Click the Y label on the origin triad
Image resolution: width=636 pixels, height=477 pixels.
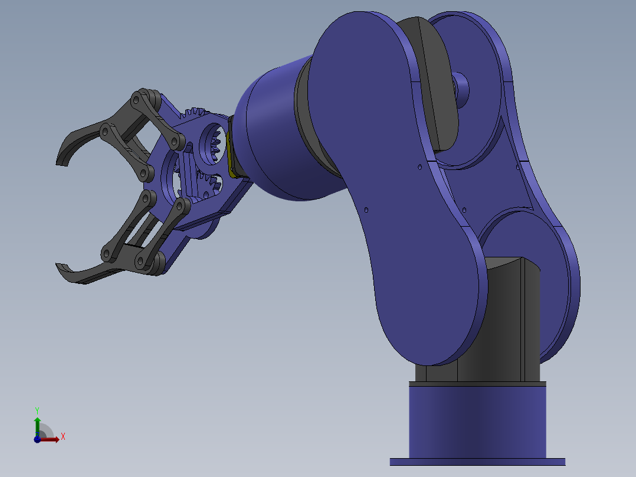coord(37,410)
